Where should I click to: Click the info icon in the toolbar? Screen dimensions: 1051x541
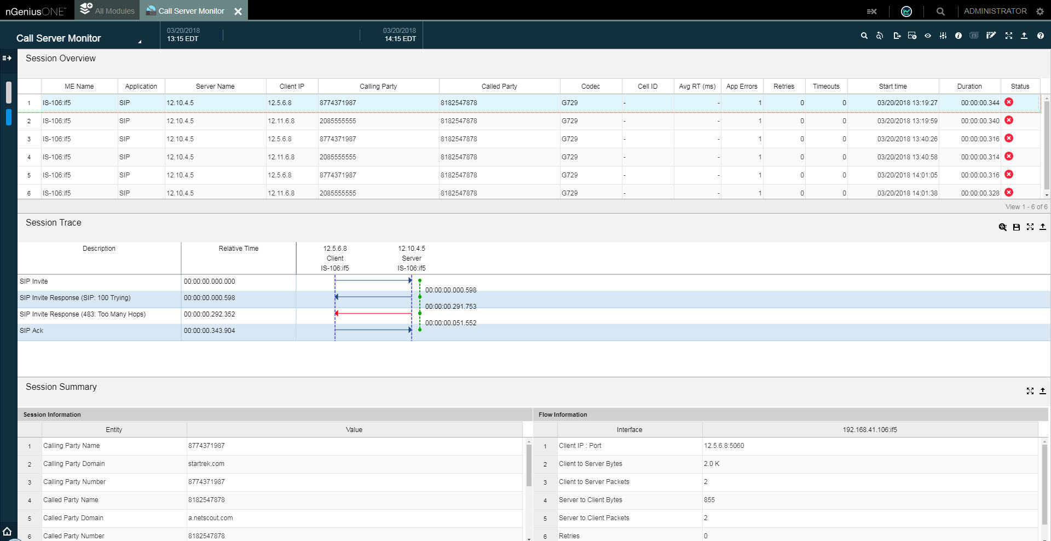[x=958, y=36]
